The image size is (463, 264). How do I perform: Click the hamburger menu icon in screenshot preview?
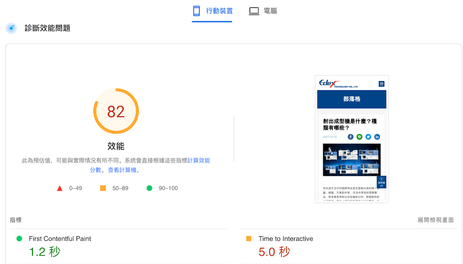(x=382, y=84)
